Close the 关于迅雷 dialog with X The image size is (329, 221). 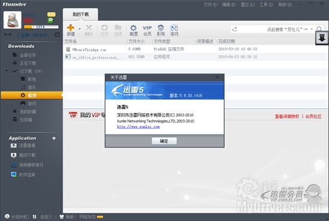(217, 78)
